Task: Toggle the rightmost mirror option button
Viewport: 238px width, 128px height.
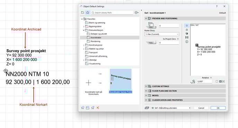Action: [x=223, y=82]
